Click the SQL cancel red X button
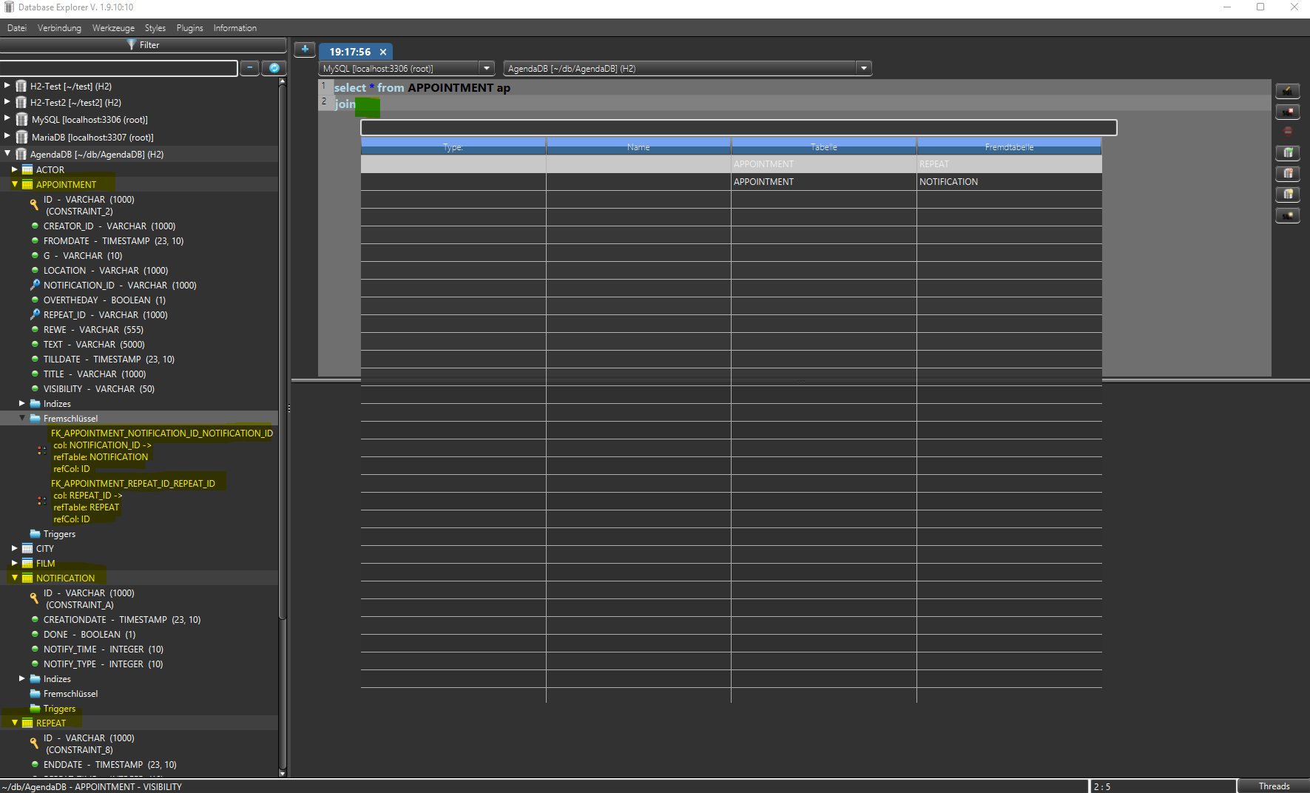This screenshot has height=793, width=1310. pyautogui.click(x=1288, y=112)
